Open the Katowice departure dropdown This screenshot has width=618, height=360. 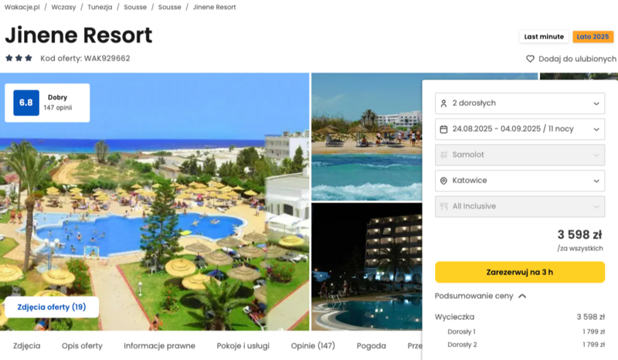519,181
